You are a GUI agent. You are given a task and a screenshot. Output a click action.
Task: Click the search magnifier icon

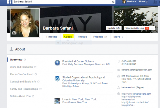(x=113, y=2)
